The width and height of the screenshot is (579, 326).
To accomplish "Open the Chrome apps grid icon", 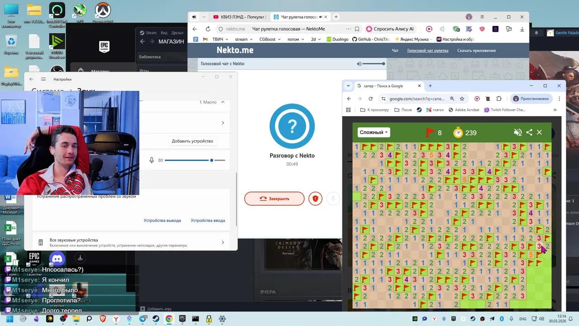I will coord(348,110).
